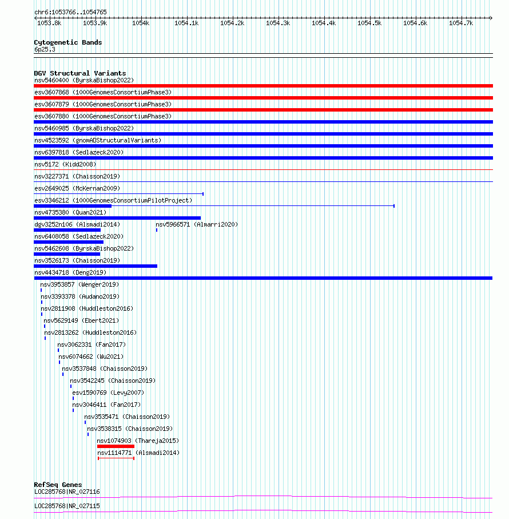Click nsv2813262 (Huddleston2016) label

[x=90, y=332]
